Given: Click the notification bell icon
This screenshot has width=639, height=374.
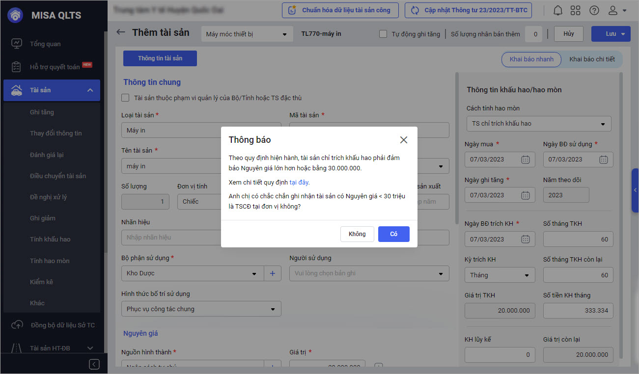Looking at the screenshot, I should [x=558, y=10].
